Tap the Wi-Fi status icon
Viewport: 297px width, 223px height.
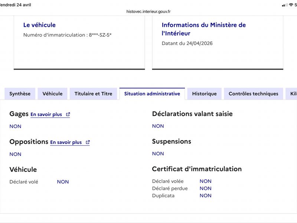click(291, 5)
